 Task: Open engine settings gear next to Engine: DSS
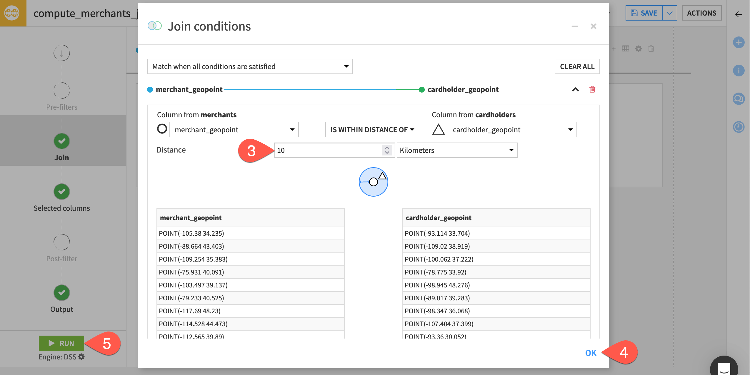(81, 357)
